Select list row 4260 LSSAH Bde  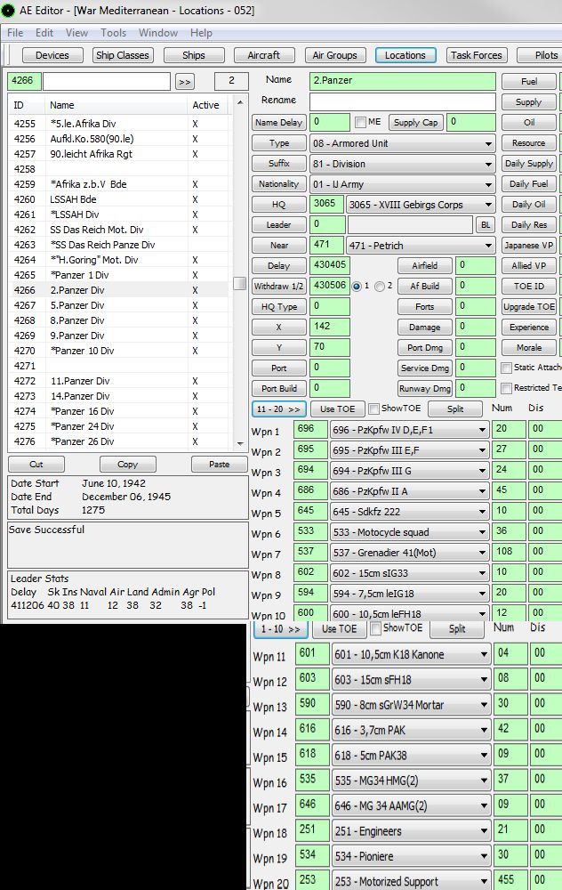[119, 199]
